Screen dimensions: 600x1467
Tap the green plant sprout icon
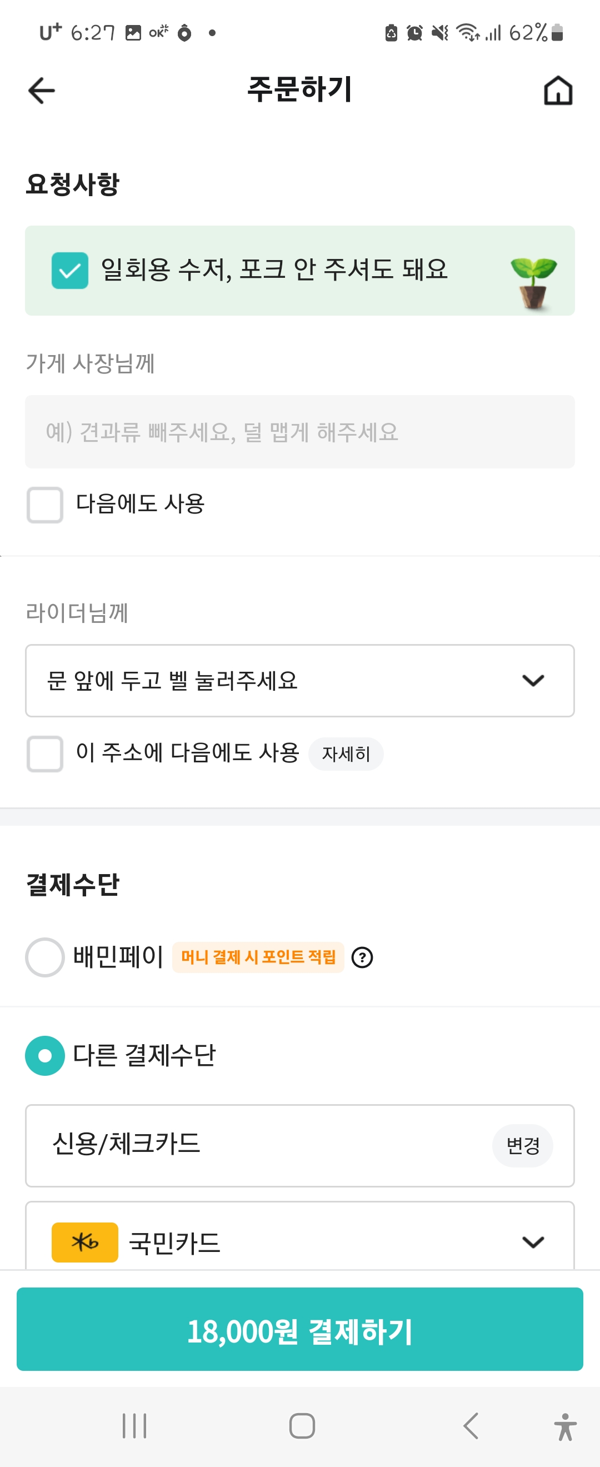pyautogui.click(x=533, y=282)
